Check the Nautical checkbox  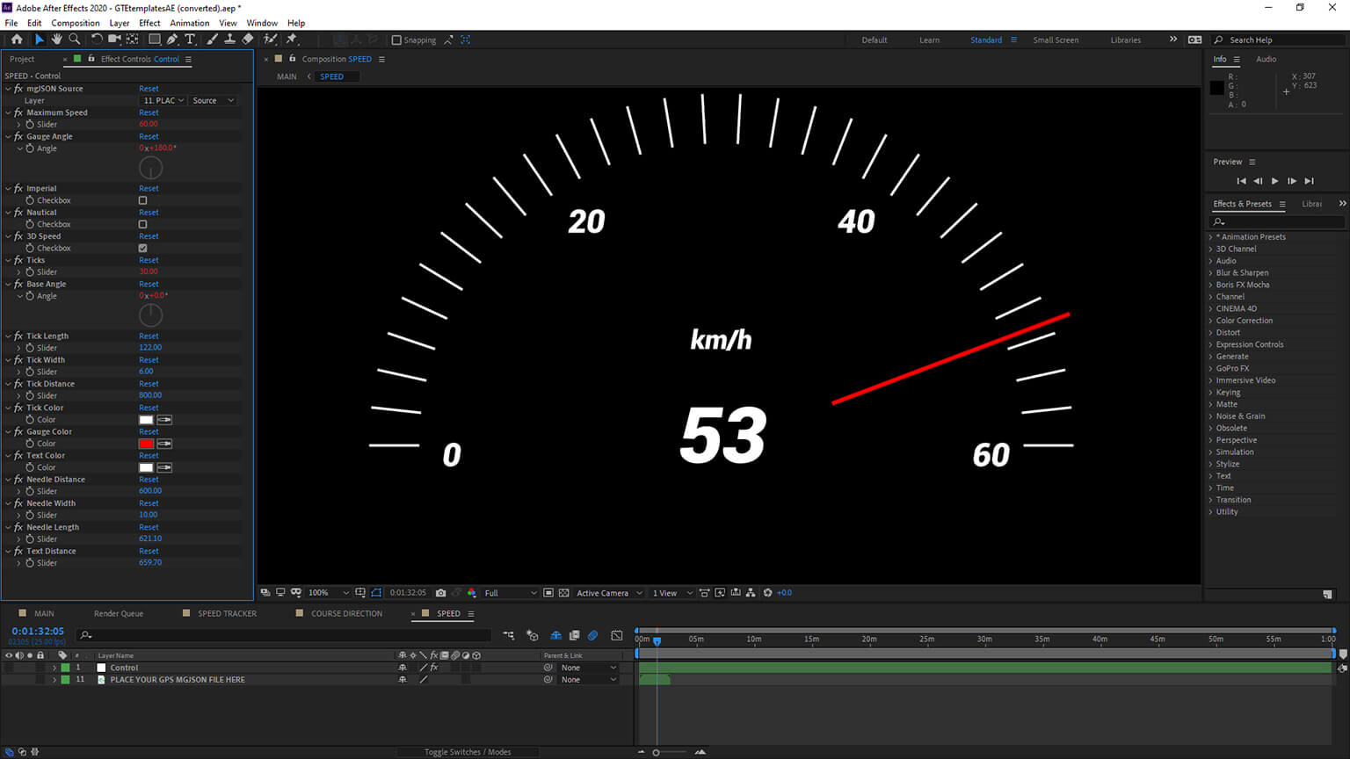(142, 224)
